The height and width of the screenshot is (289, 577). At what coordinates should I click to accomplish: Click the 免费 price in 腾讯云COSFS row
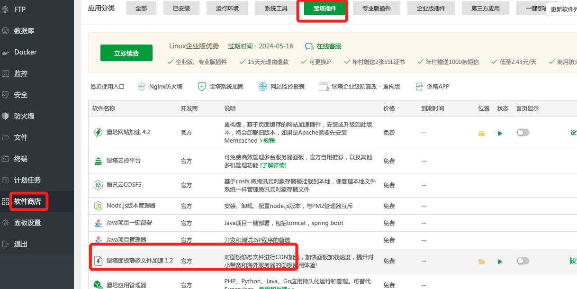tap(389, 185)
